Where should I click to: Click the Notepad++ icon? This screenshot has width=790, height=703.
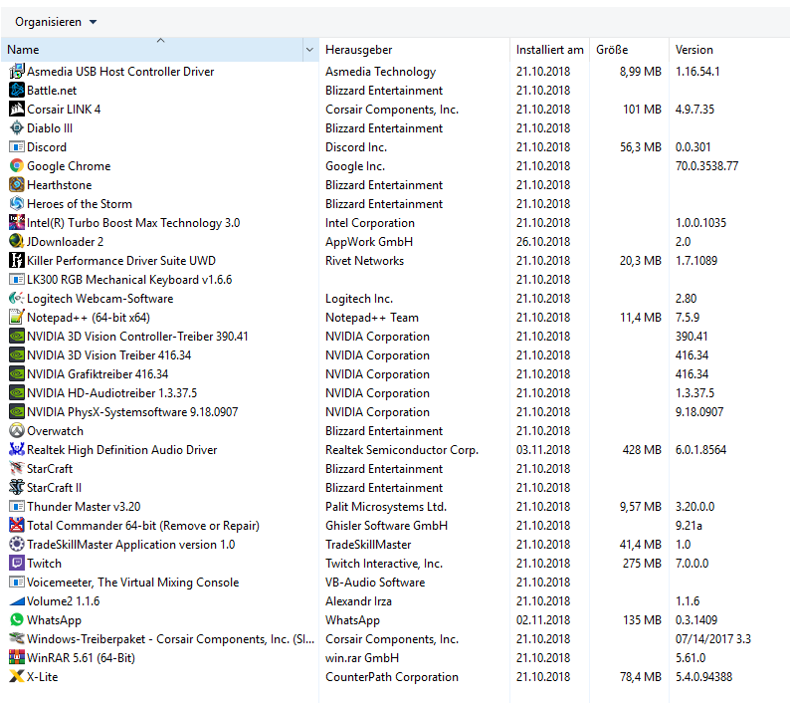tap(17, 318)
